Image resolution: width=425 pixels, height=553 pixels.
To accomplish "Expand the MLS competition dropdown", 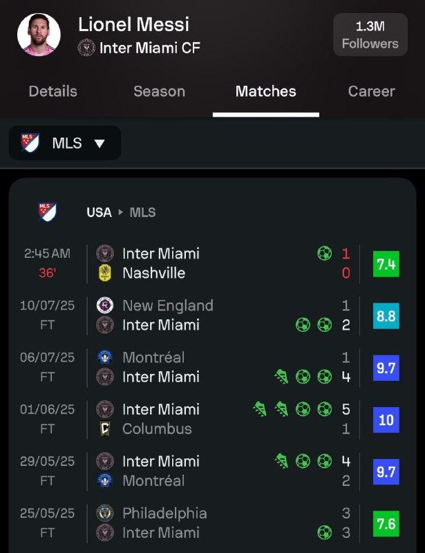I will 65,143.
